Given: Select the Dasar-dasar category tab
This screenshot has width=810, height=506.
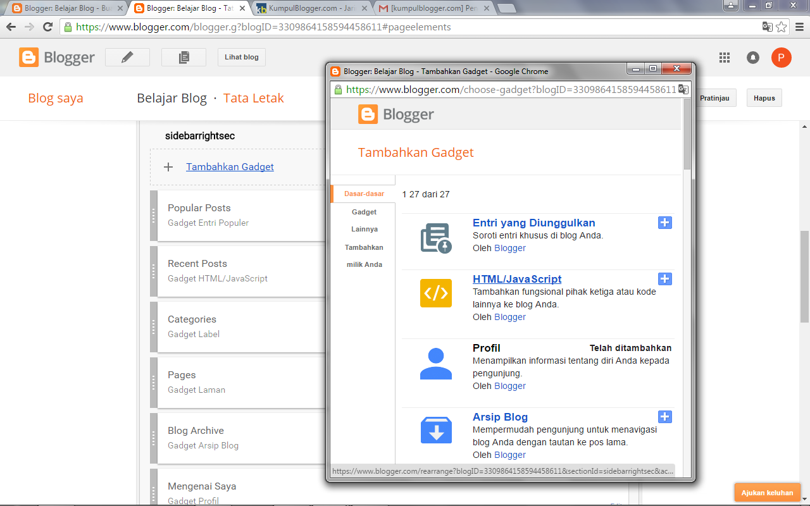Looking at the screenshot, I should tap(364, 194).
